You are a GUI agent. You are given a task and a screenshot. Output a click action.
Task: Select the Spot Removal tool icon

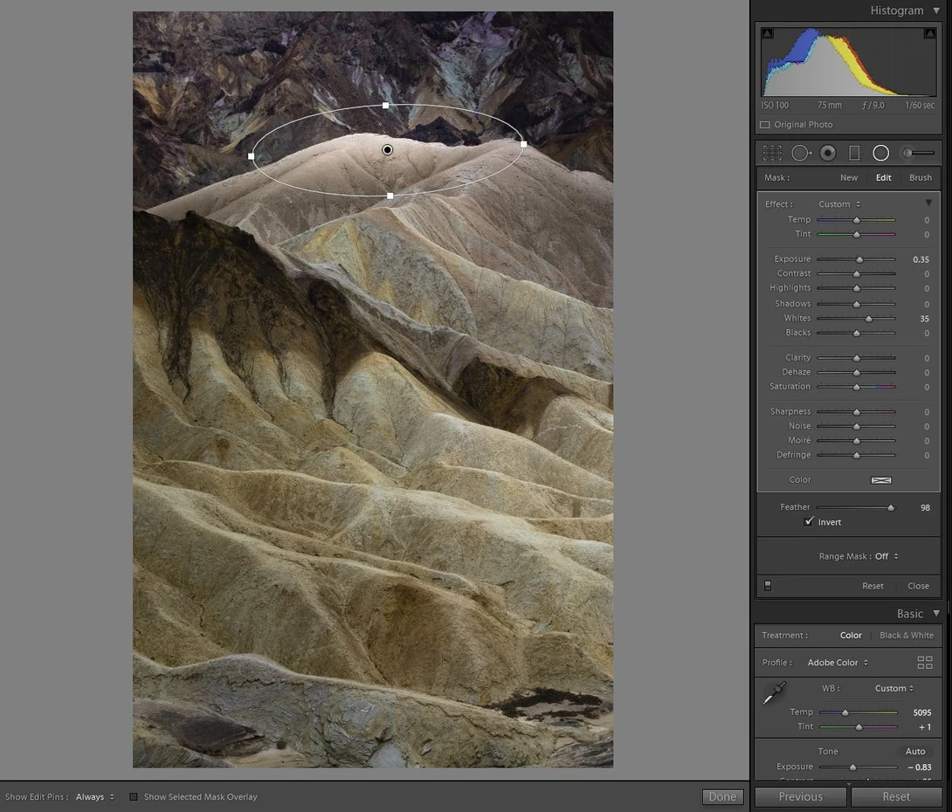pyautogui.click(x=801, y=153)
